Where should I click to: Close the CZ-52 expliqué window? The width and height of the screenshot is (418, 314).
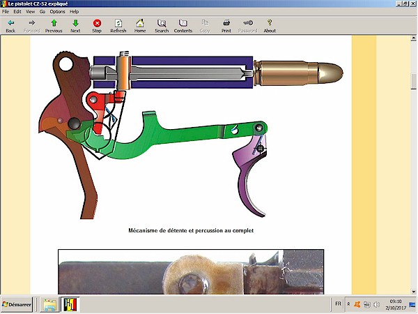(413, 3)
